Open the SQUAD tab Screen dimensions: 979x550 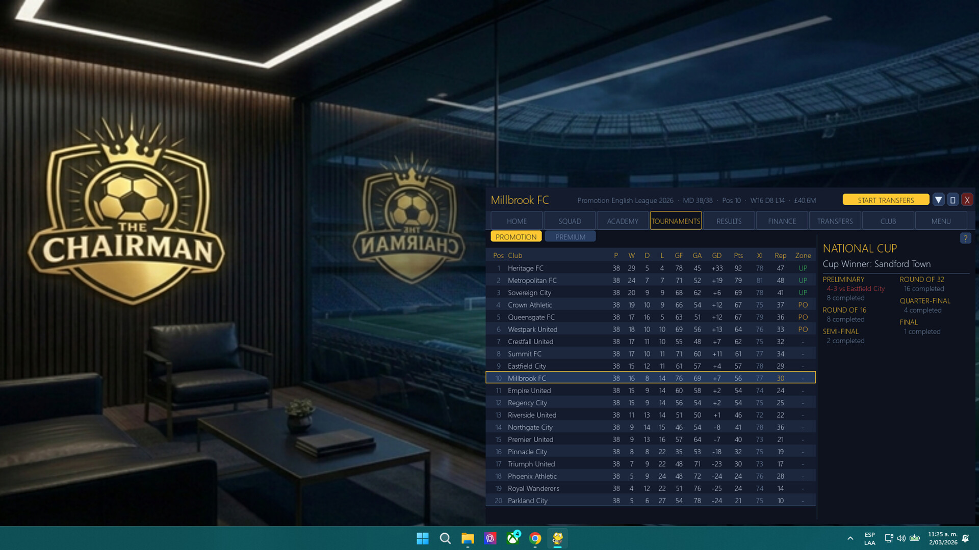pos(570,221)
